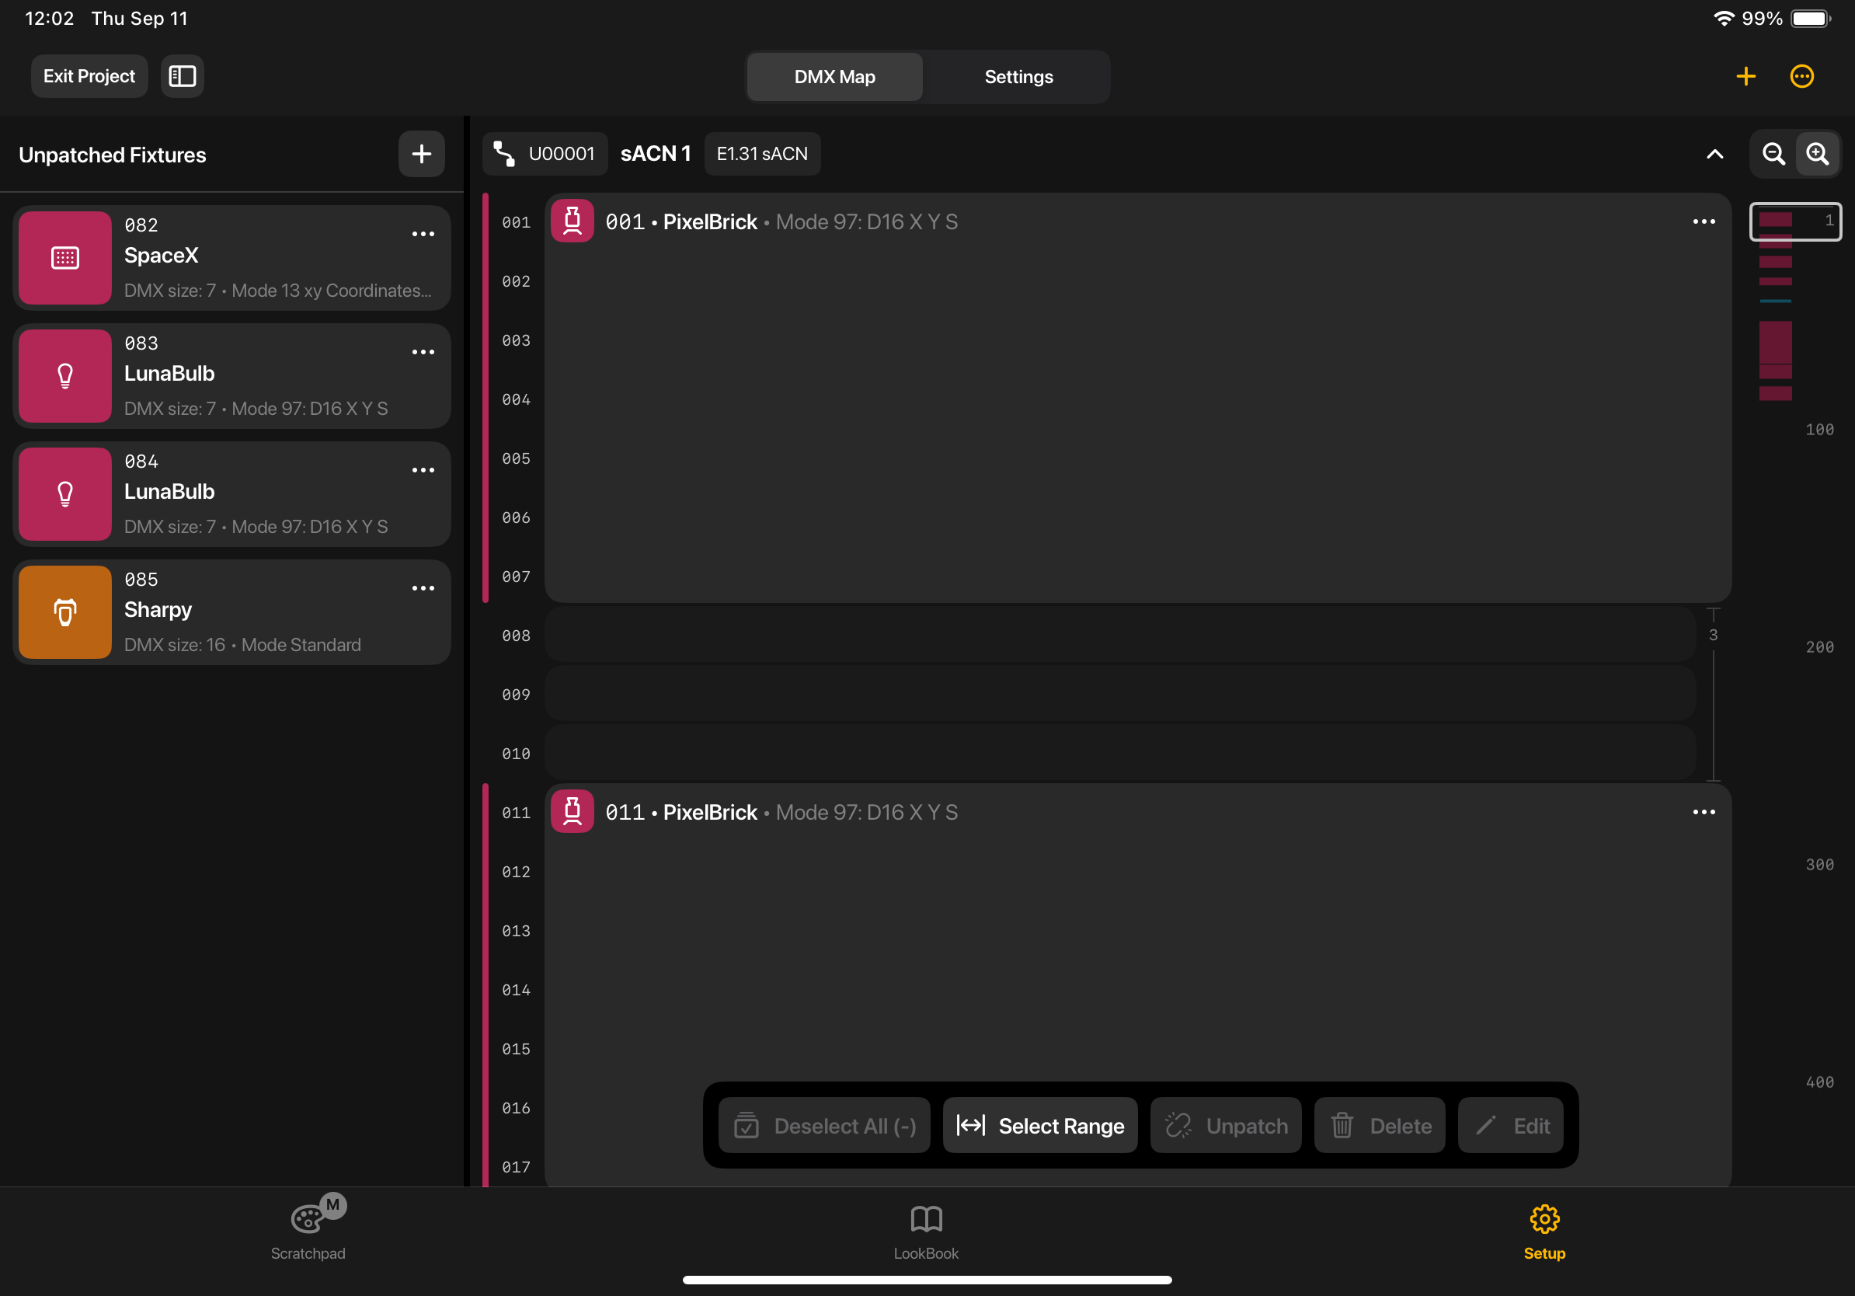The width and height of the screenshot is (1855, 1296).
Task: Open the yellow more options circle icon
Action: (x=1801, y=76)
